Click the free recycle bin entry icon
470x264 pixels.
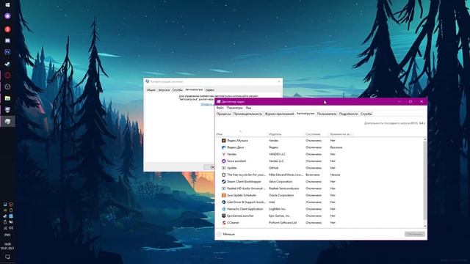point(223,175)
